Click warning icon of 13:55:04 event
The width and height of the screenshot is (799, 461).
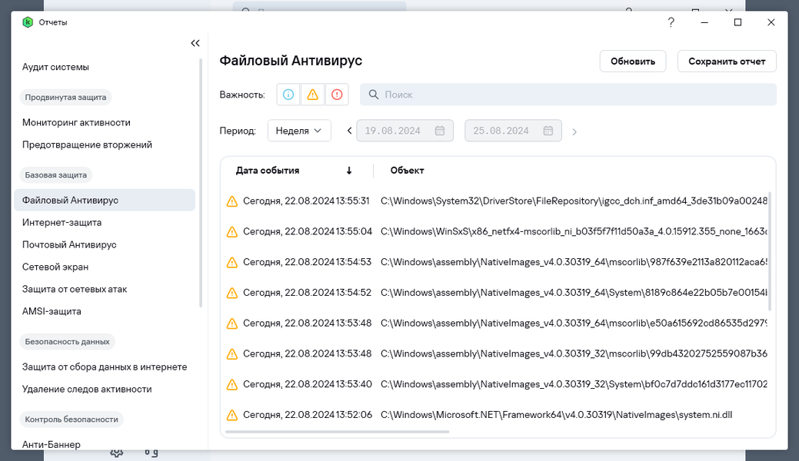point(231,232)
